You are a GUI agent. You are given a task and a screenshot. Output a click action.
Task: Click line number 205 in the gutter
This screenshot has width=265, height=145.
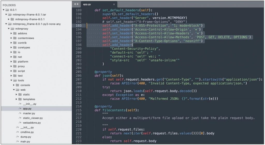click(x=78, y=72)
